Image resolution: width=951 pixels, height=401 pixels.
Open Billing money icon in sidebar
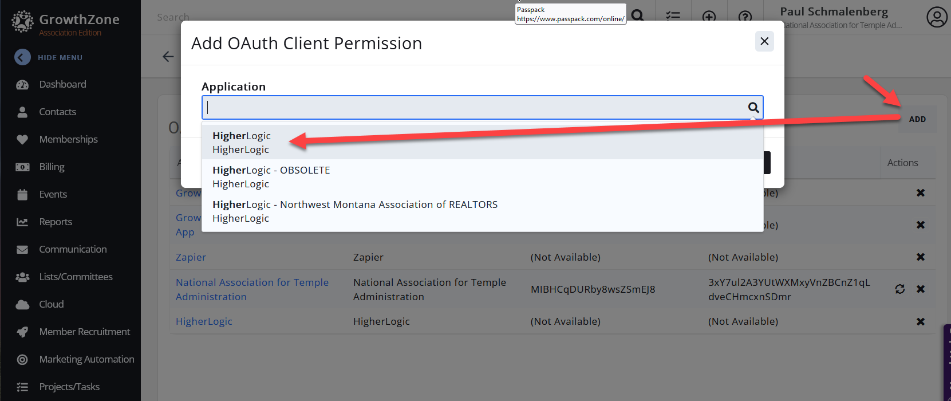tap(22, 167)
